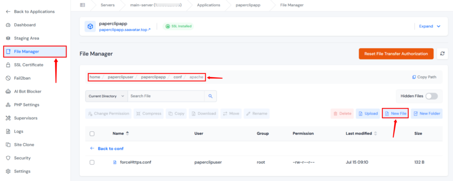The width and height of the screenshot is (453, 181).
Task: Click the apache path segment
Action: (x=196, y=77)
